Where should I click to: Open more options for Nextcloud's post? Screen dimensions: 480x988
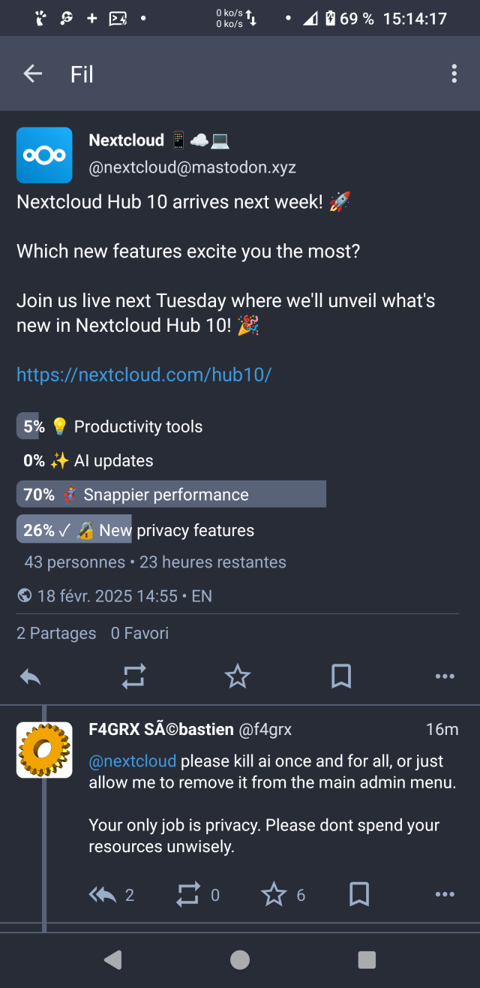445,676
